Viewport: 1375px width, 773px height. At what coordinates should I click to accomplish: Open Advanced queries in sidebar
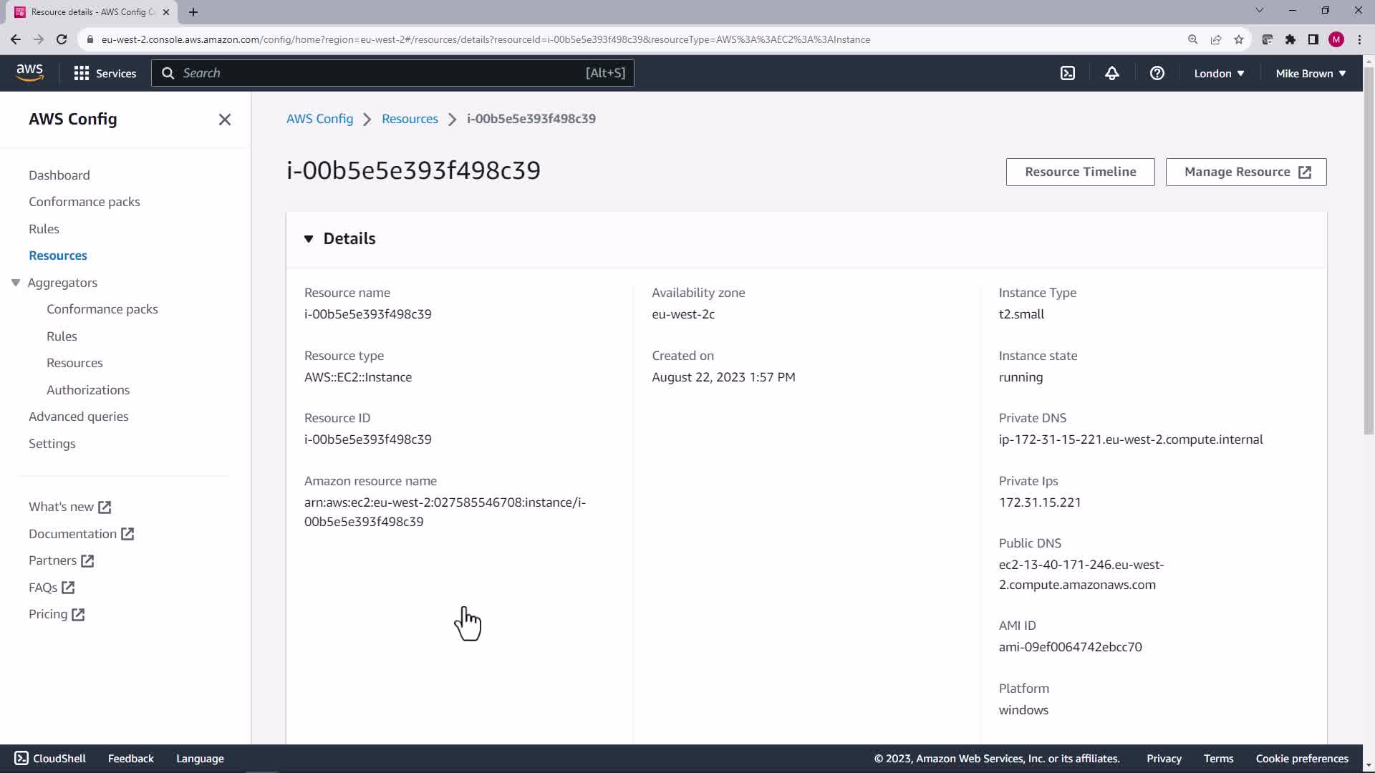[79, 417]
